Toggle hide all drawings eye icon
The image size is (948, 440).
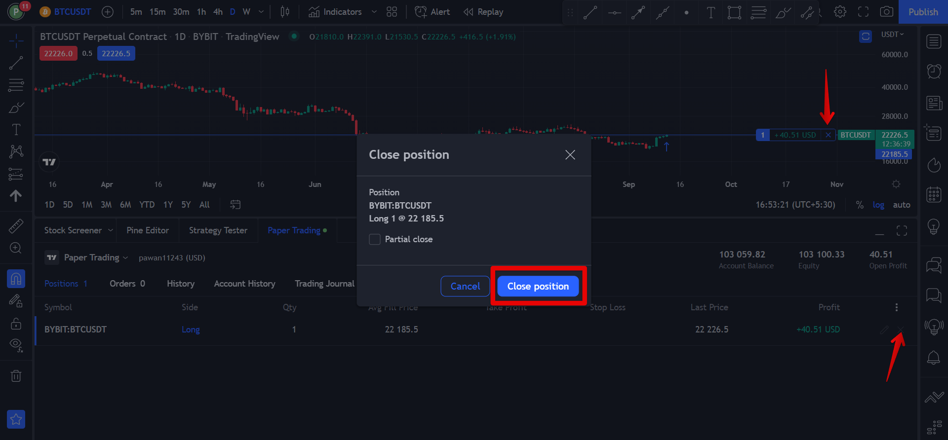click(x=16, y=345)
